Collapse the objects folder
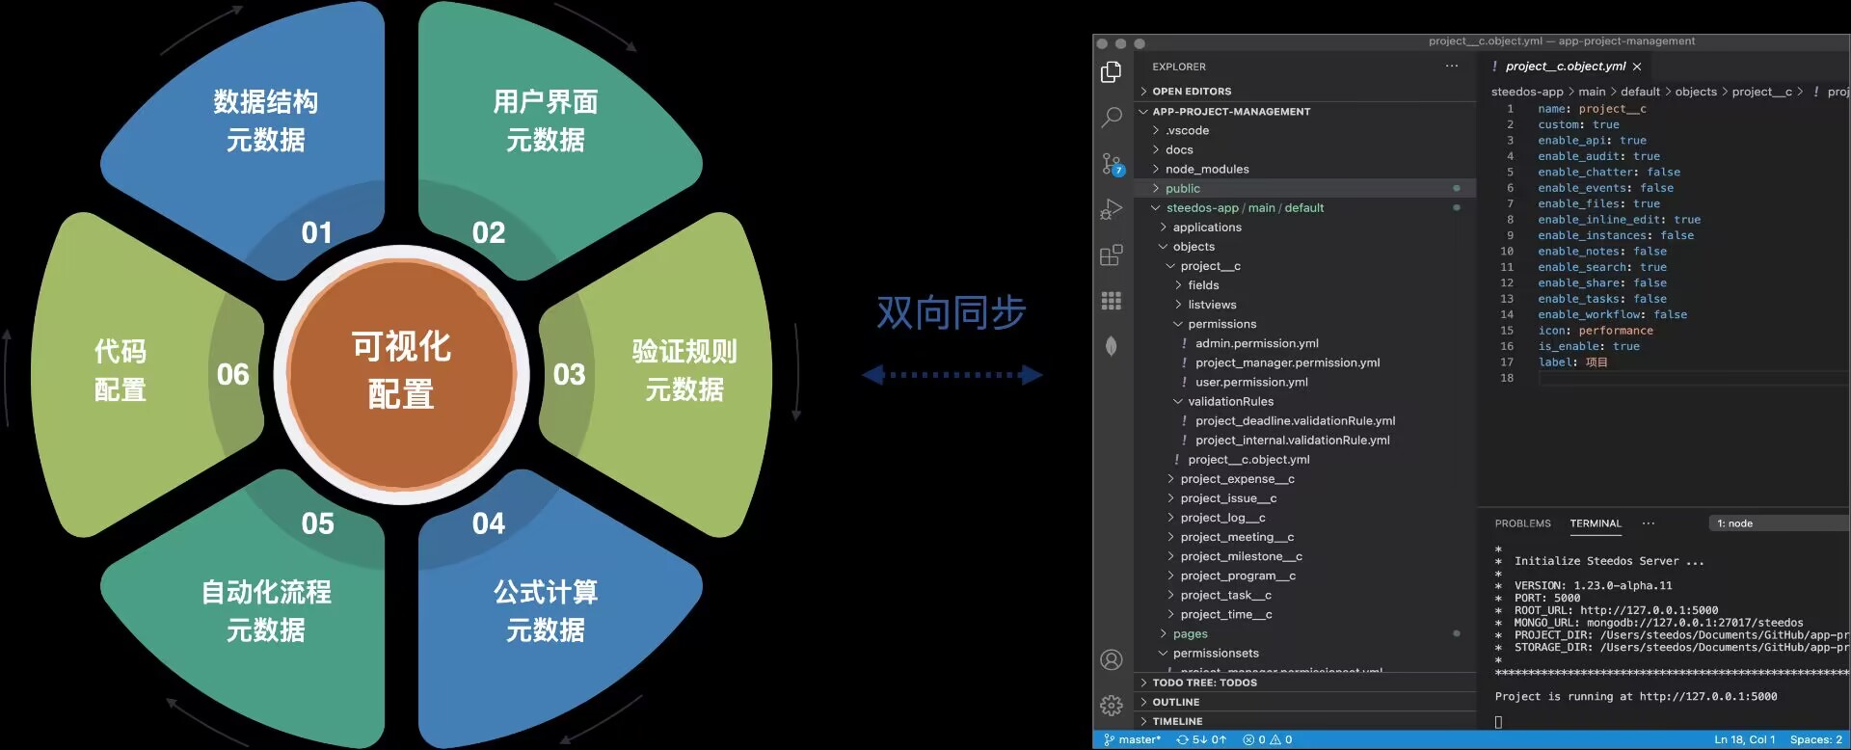1851x750 pixels. 1305,247
